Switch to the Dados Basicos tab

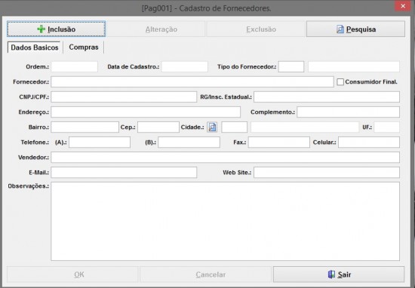[35, 47]
